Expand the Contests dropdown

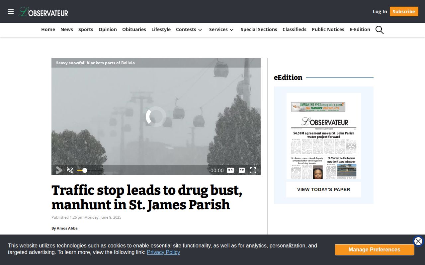189,29
